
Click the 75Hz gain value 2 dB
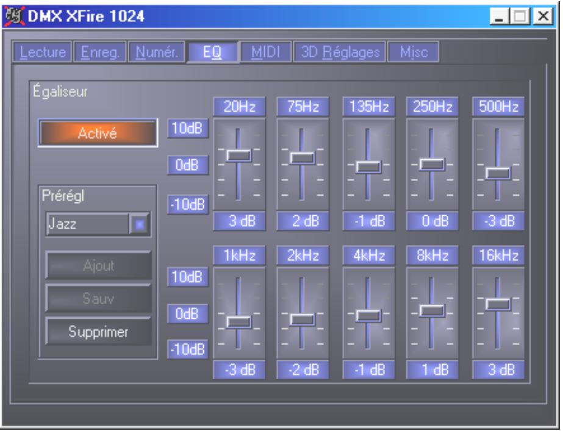pos(303,221)
